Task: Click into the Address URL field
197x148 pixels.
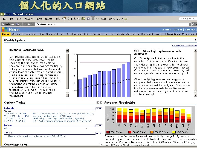Action: click(112, 24)
